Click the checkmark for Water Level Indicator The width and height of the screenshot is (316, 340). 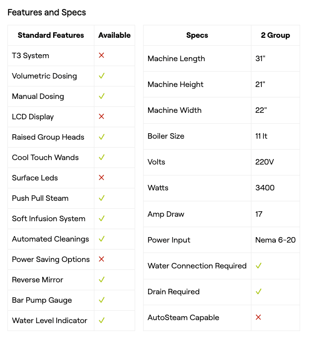click(x=101, y=321)
